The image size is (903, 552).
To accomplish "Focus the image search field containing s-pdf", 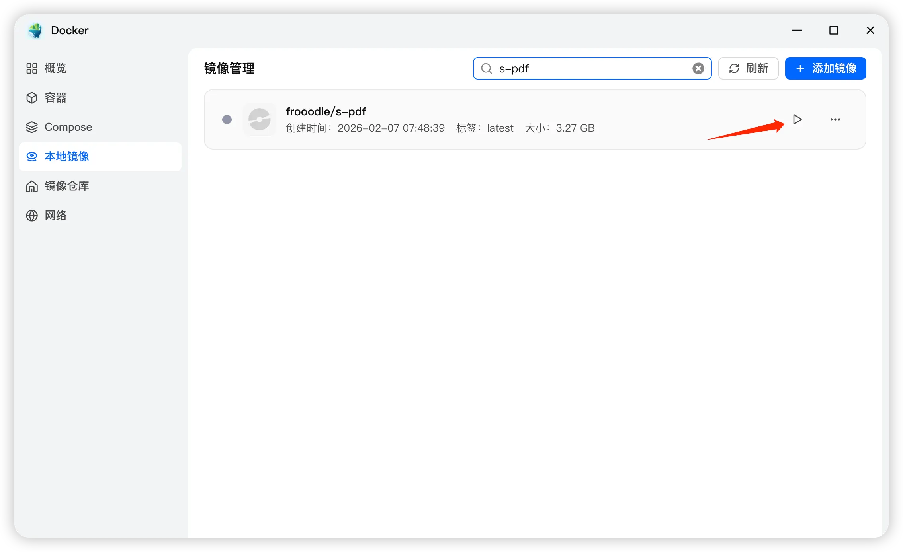I will click(592, 68).
